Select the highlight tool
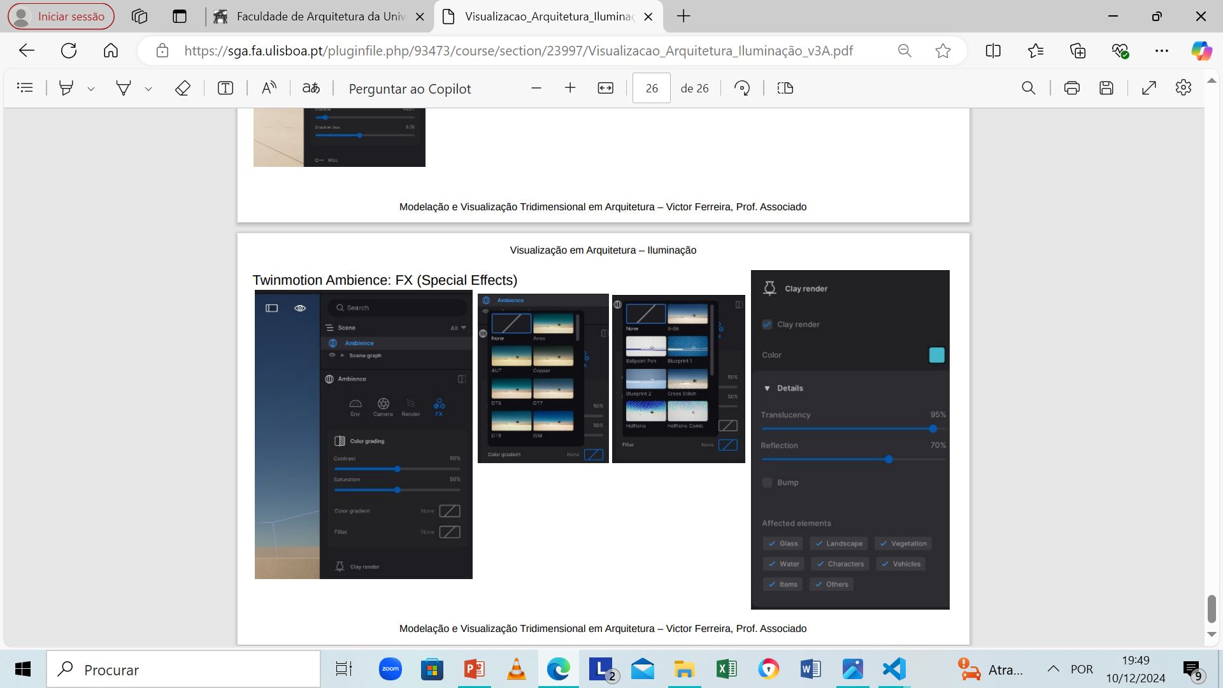The image size is (1223, 688). [66, 88]
